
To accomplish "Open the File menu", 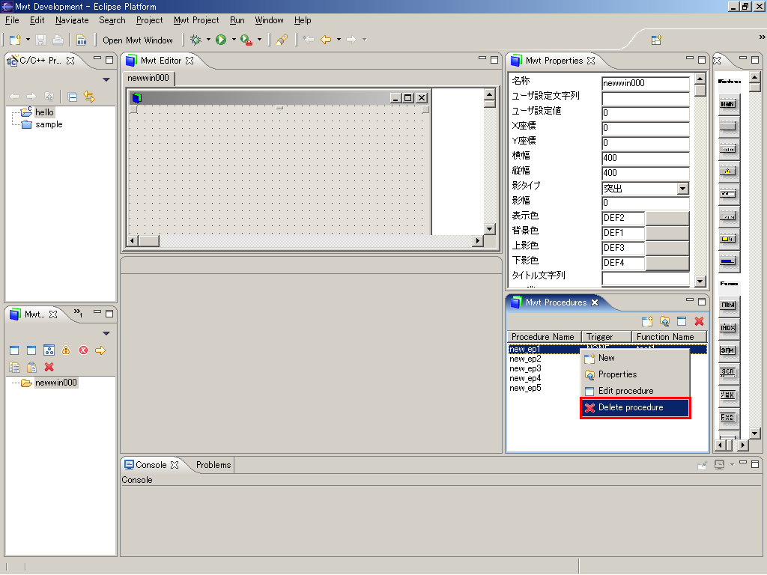I will [x=12, y=20].
